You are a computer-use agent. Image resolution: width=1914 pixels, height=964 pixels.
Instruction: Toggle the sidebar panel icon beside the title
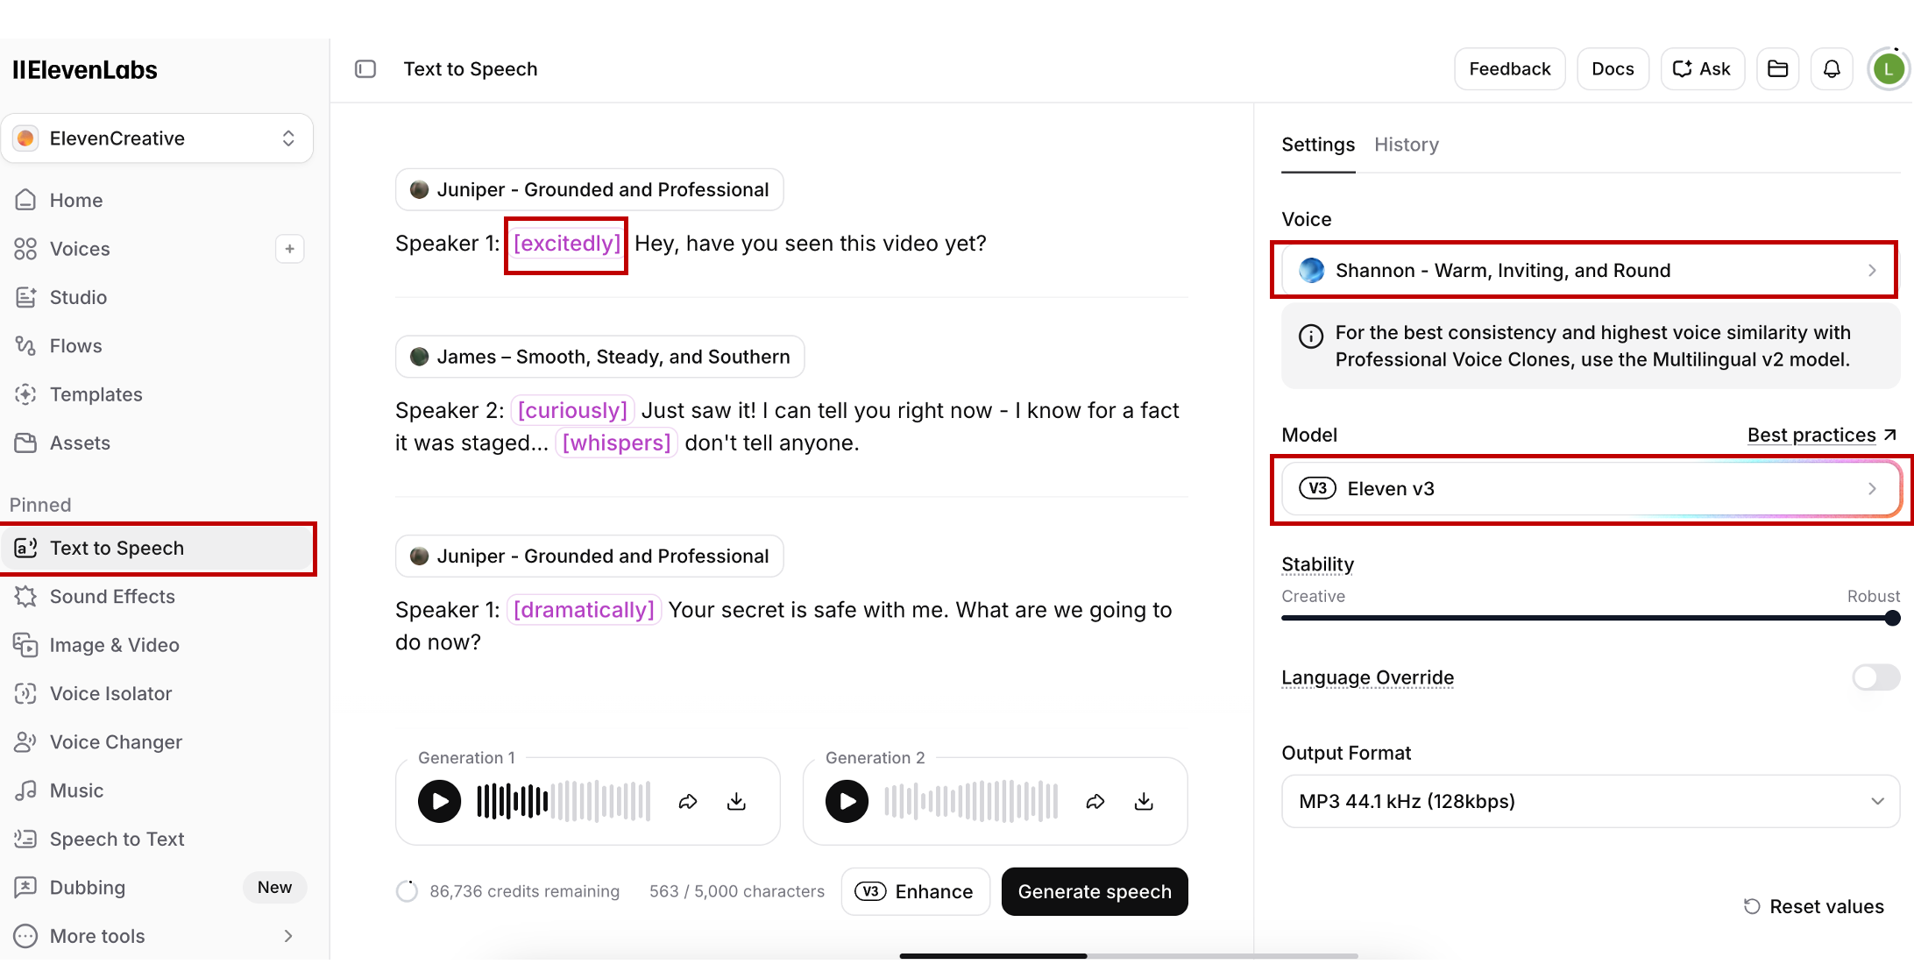(x=365, y=69)
